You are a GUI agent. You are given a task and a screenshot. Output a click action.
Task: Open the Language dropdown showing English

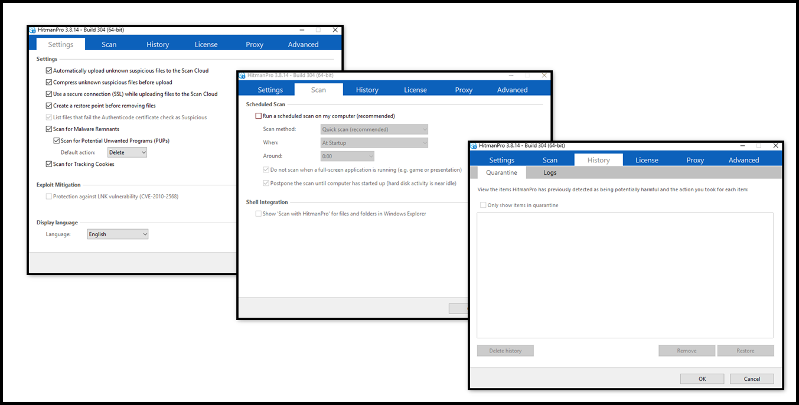[118, 234]
